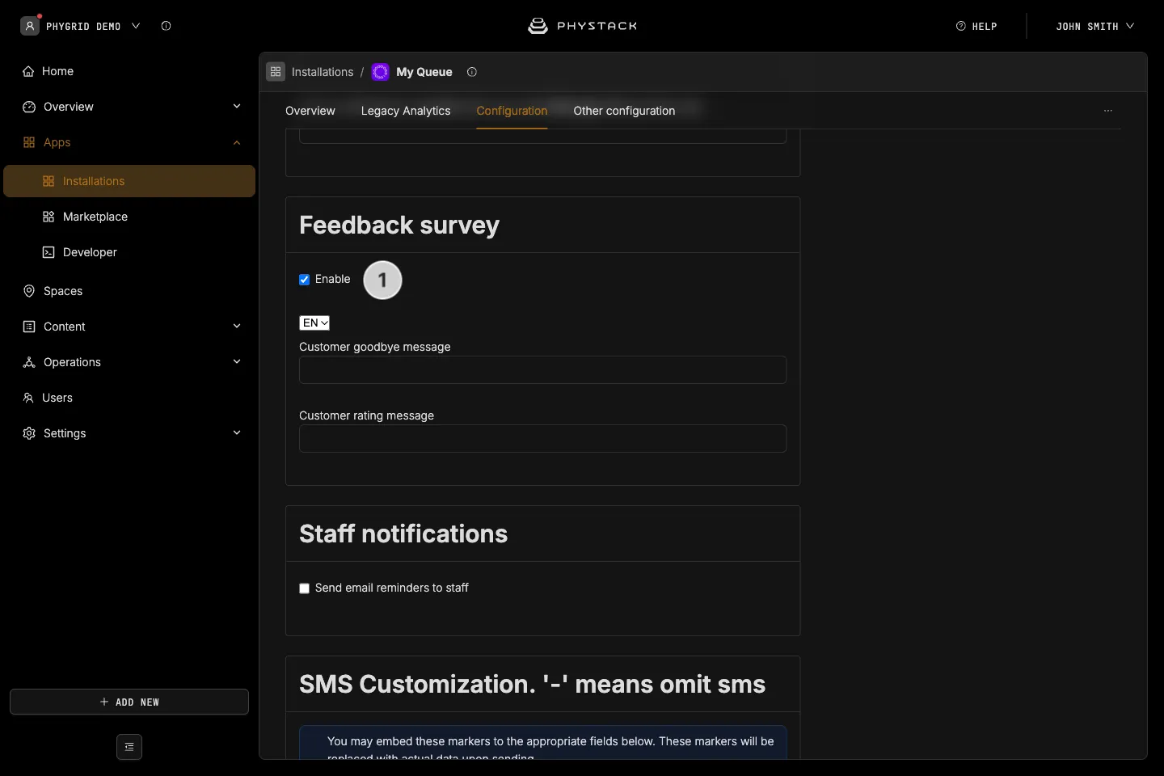Click the Customer rating message field

pos(542,439)
